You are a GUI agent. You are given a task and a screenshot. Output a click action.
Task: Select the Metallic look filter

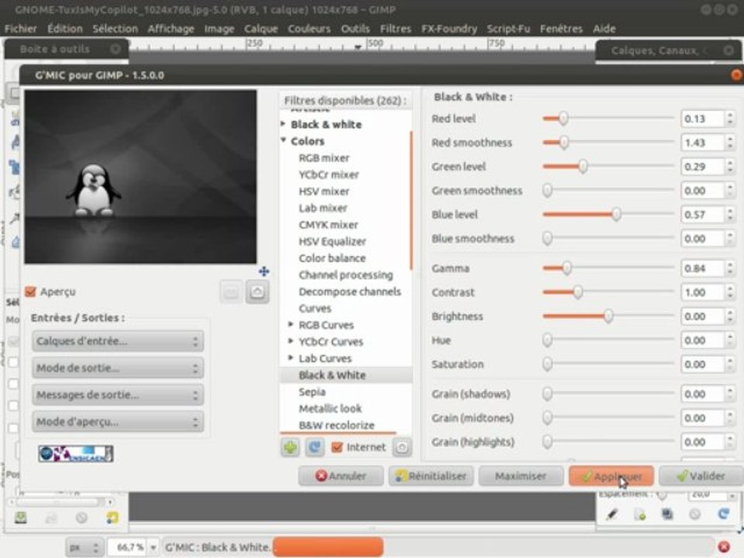point(330,408)
